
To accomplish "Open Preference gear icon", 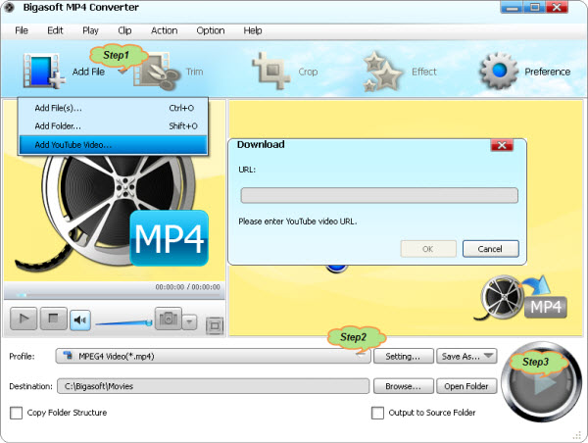I will click(x=499, y=71).
